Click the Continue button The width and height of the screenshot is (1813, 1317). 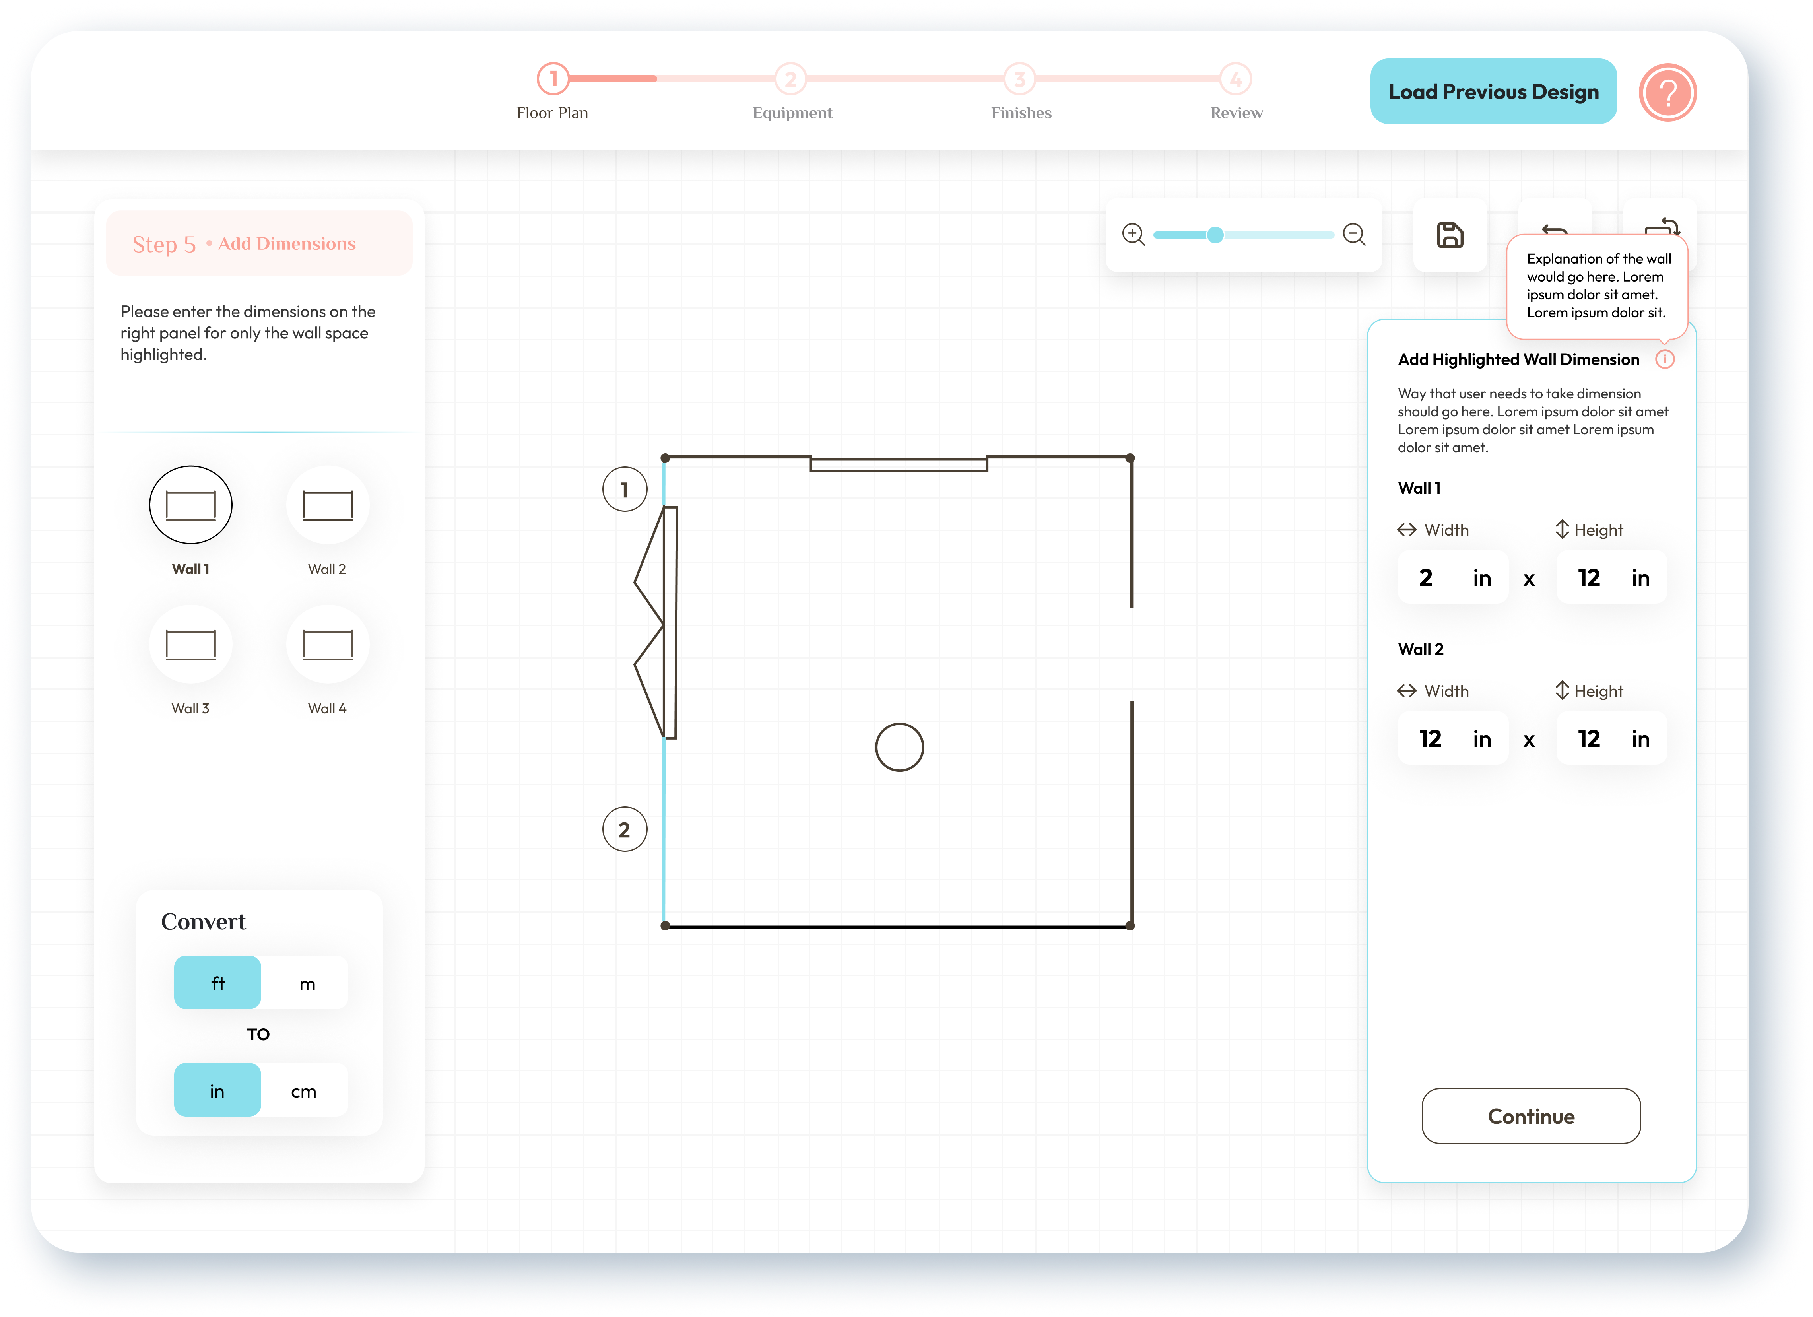(1530, 1115)
